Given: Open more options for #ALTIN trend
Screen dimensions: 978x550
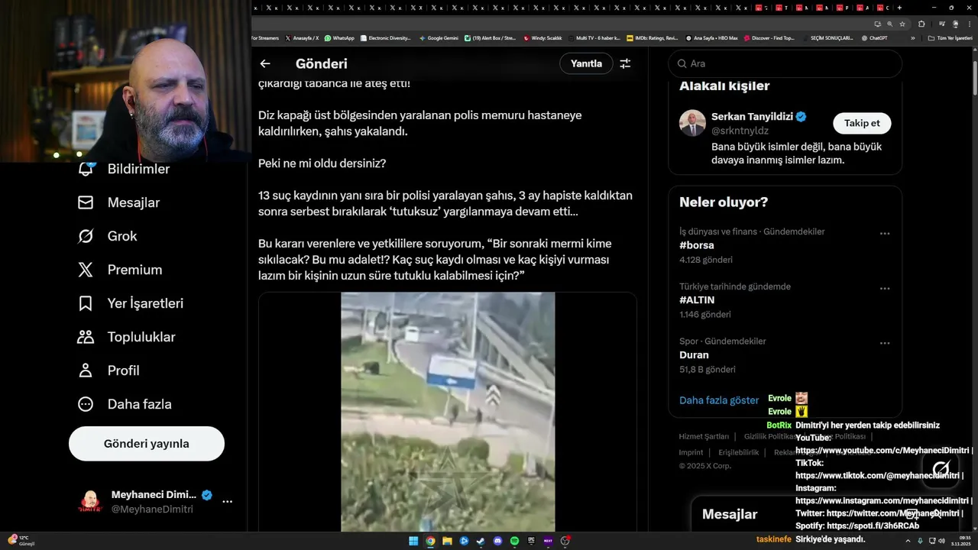Looking at the screenshot, I should click(885, 289).
